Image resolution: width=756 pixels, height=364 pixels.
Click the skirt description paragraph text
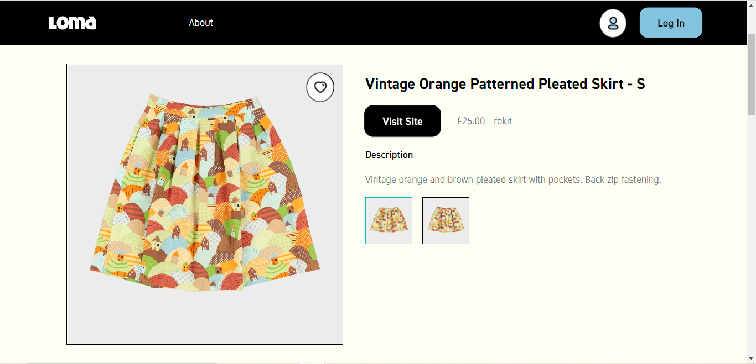point(513,180)
